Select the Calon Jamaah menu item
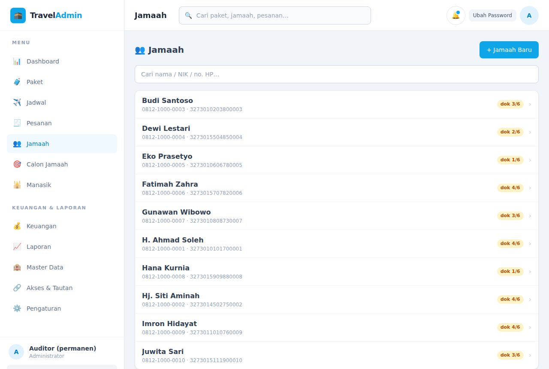The width and height of the screenshot is (549, 369). pyautogui.click(x=62, y=164)
